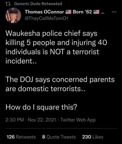Click the truncated name ellipsis after flag
The height and width of the screenshot is (144, 122).
[x=102, y=12]
